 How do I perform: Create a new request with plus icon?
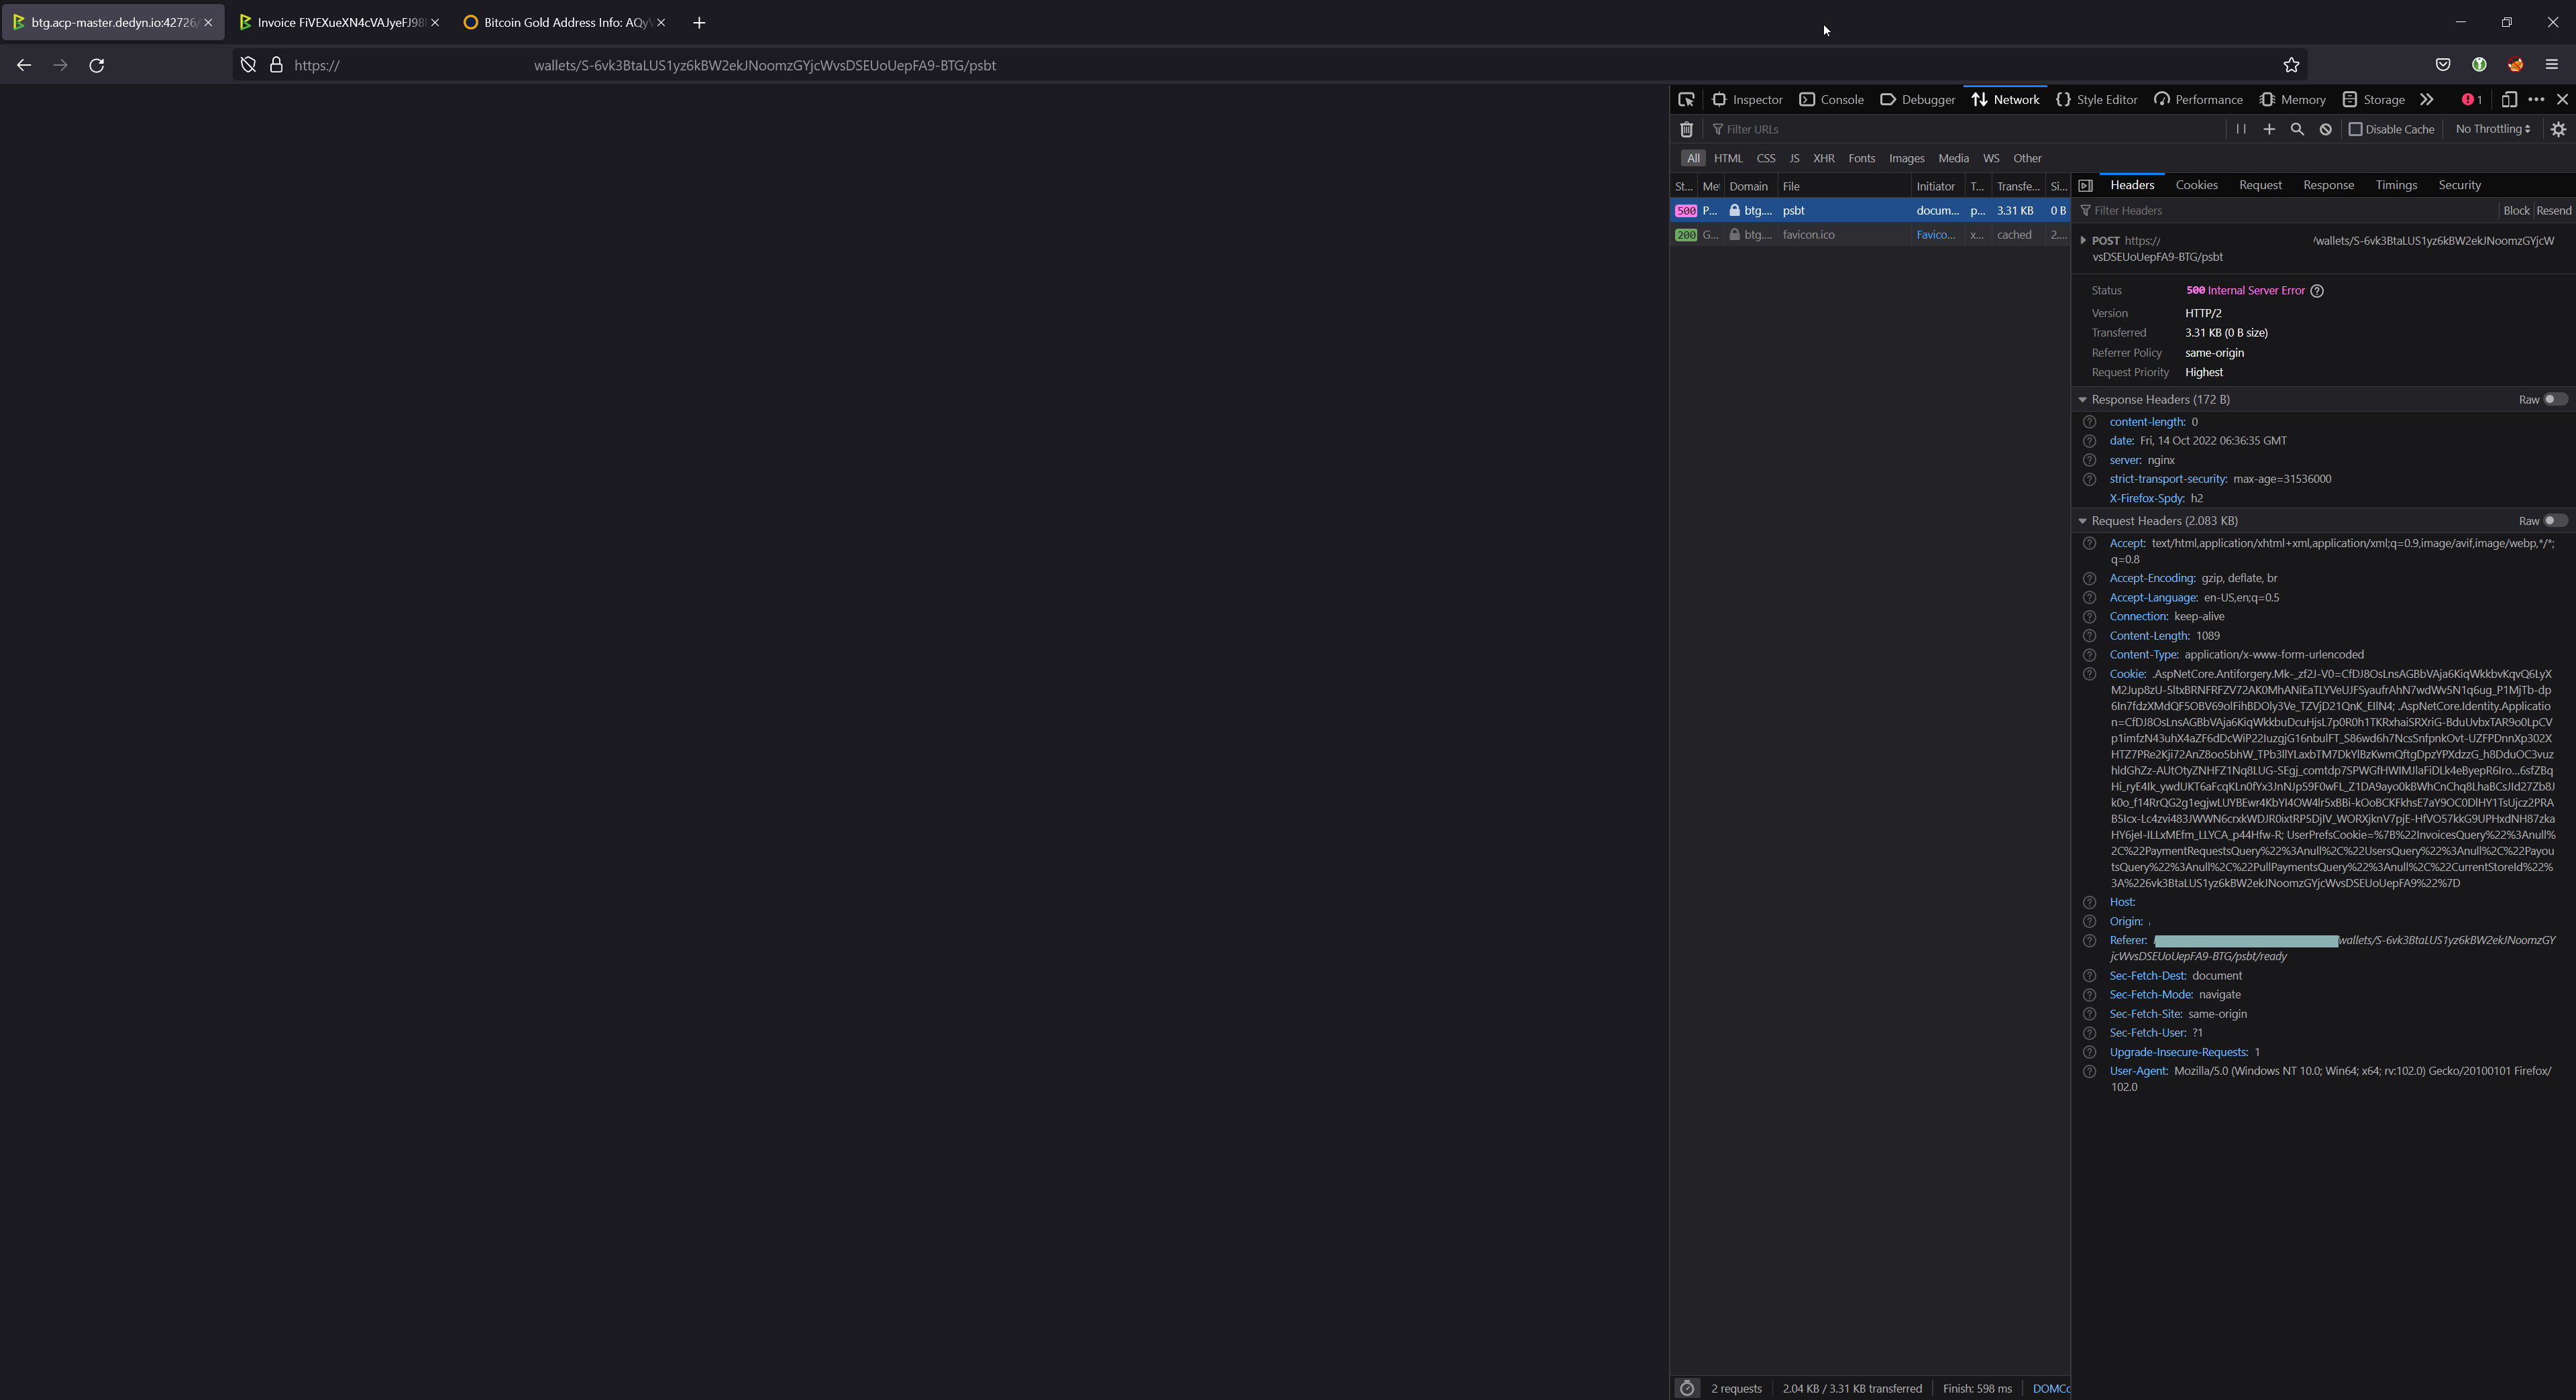click(2268, 129)
